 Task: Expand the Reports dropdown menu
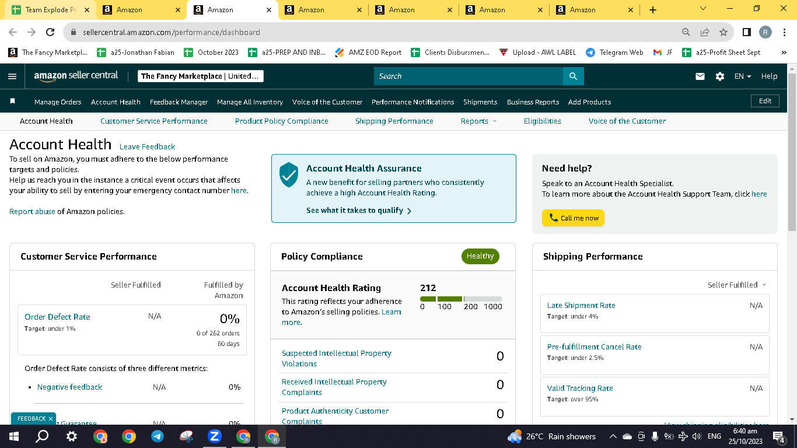[478, 121]
